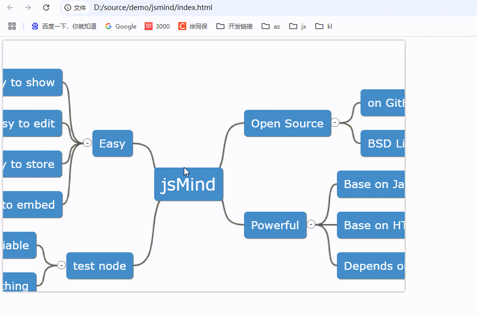Open the 徐同保 bookmark
Screen dimensions: 477x316
tap(193, 27)
